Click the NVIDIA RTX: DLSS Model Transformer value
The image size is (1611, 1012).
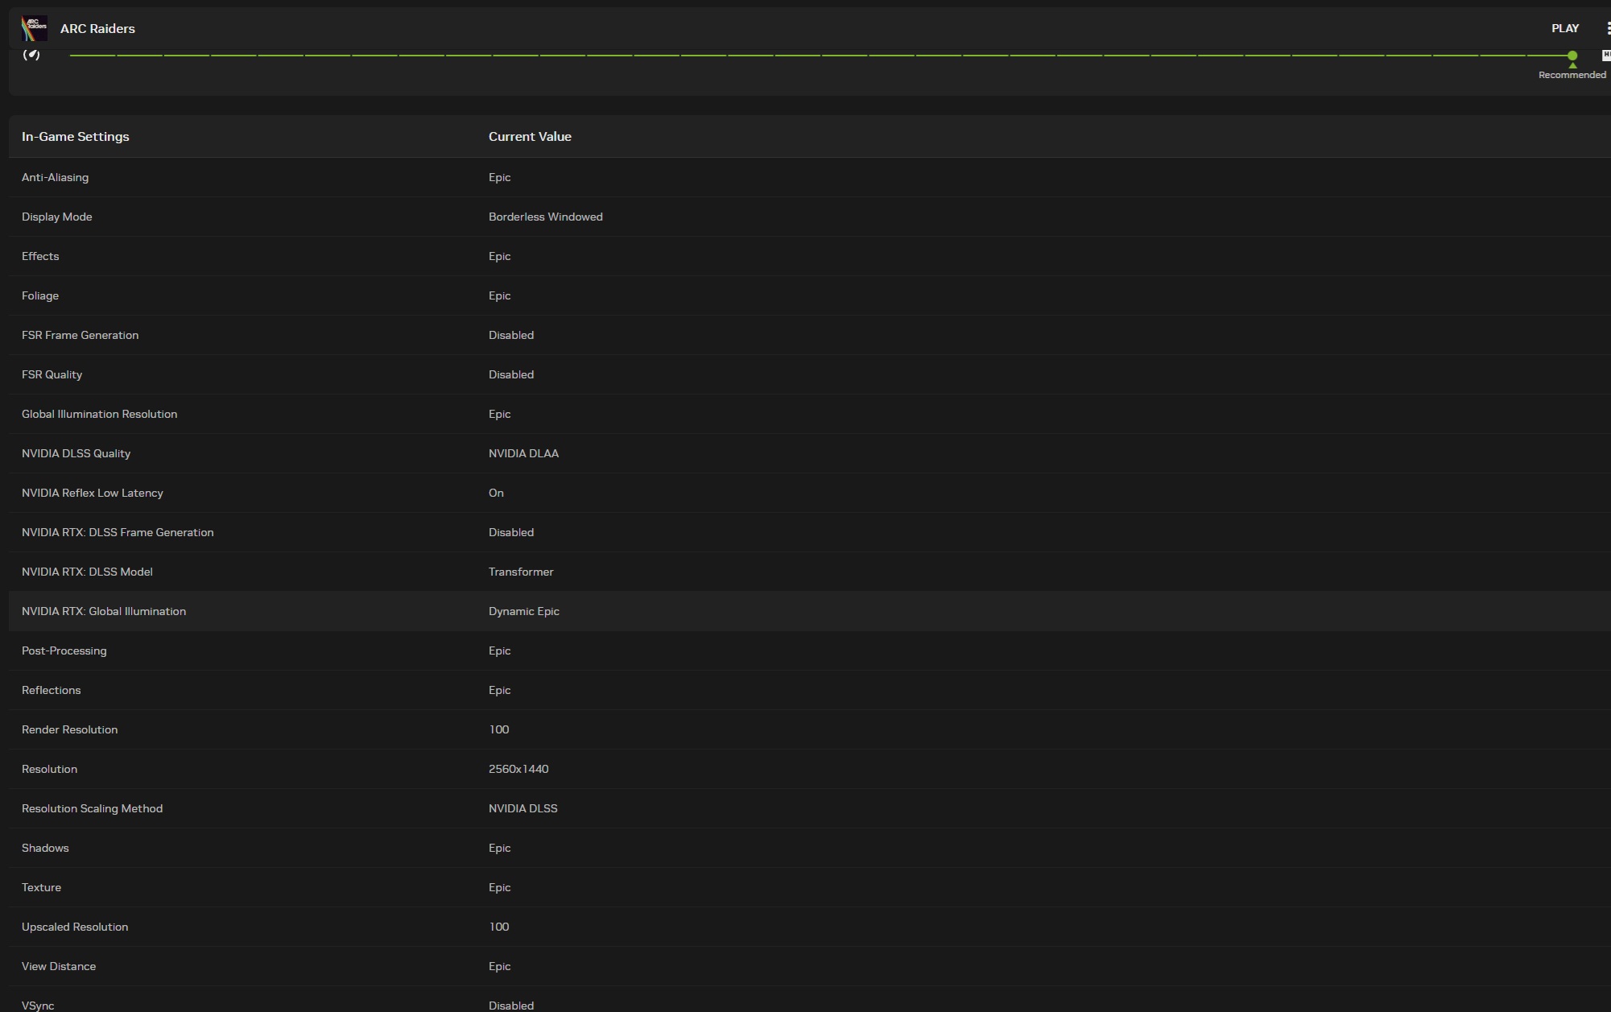coord(521,572)
